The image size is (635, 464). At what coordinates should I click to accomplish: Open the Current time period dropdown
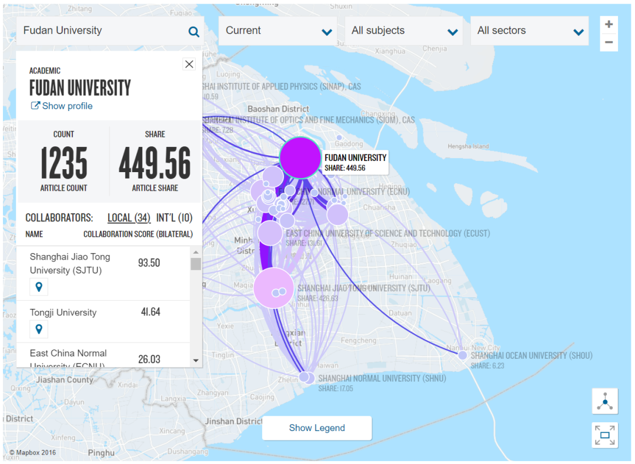click(x=278, y=31)
